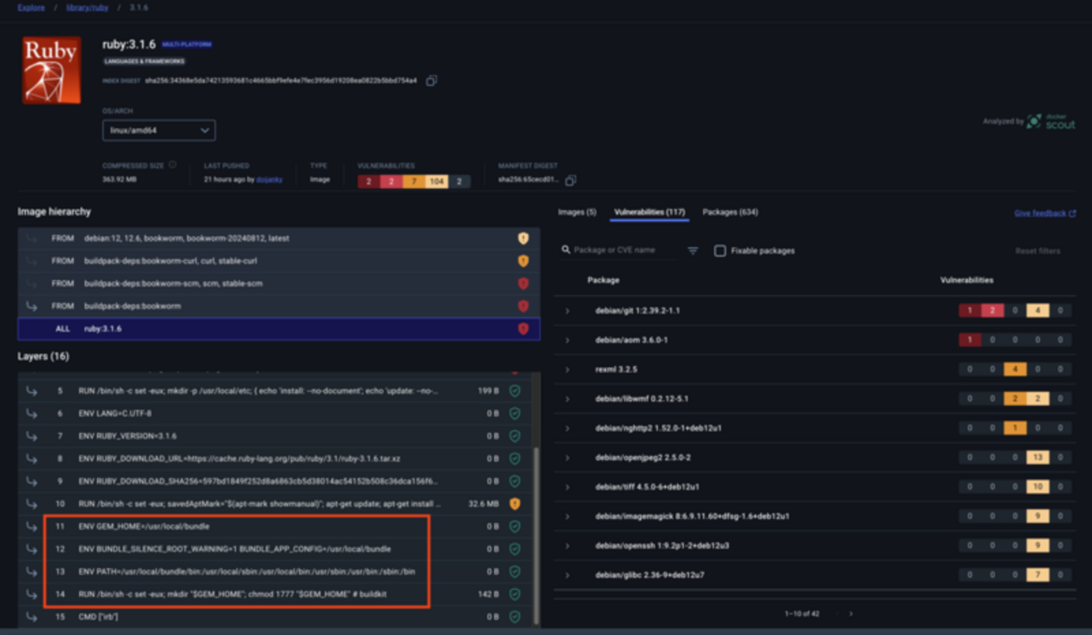Image resolution: width=1092 pixels, height=635 pixels.
Task: Click the compressed size info icon
Action: (x=172, y=165)
